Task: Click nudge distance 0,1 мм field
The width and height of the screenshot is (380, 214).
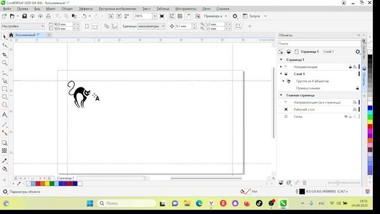Action: tap(183, 26)
